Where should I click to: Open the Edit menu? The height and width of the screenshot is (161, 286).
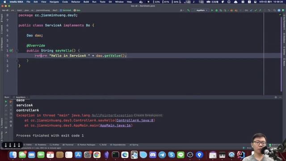pos(36,2)
